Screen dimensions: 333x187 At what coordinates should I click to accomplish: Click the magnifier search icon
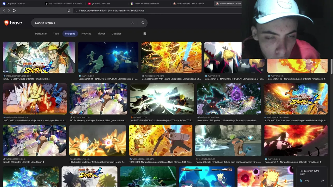(143, 23)
